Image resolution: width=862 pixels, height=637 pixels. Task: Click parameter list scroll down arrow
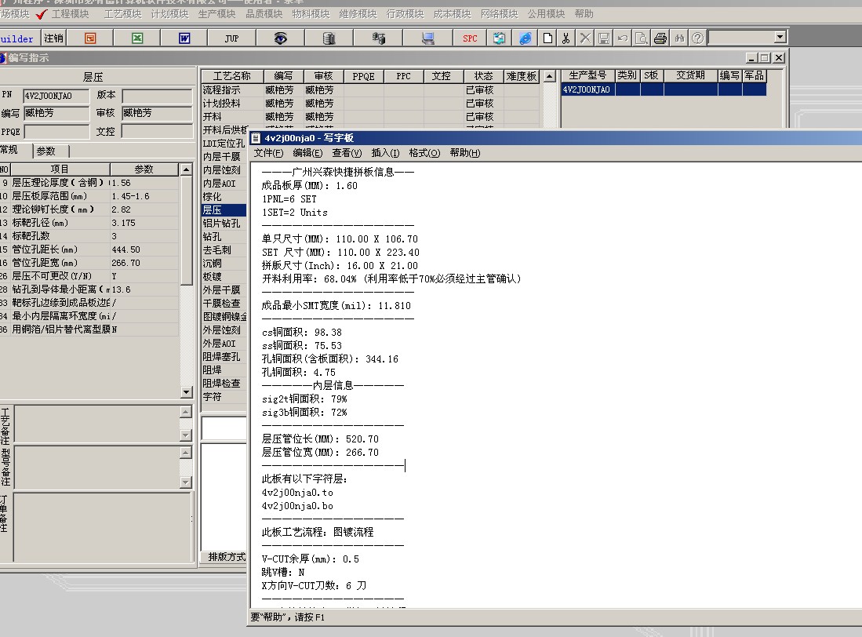pos(187,392)
